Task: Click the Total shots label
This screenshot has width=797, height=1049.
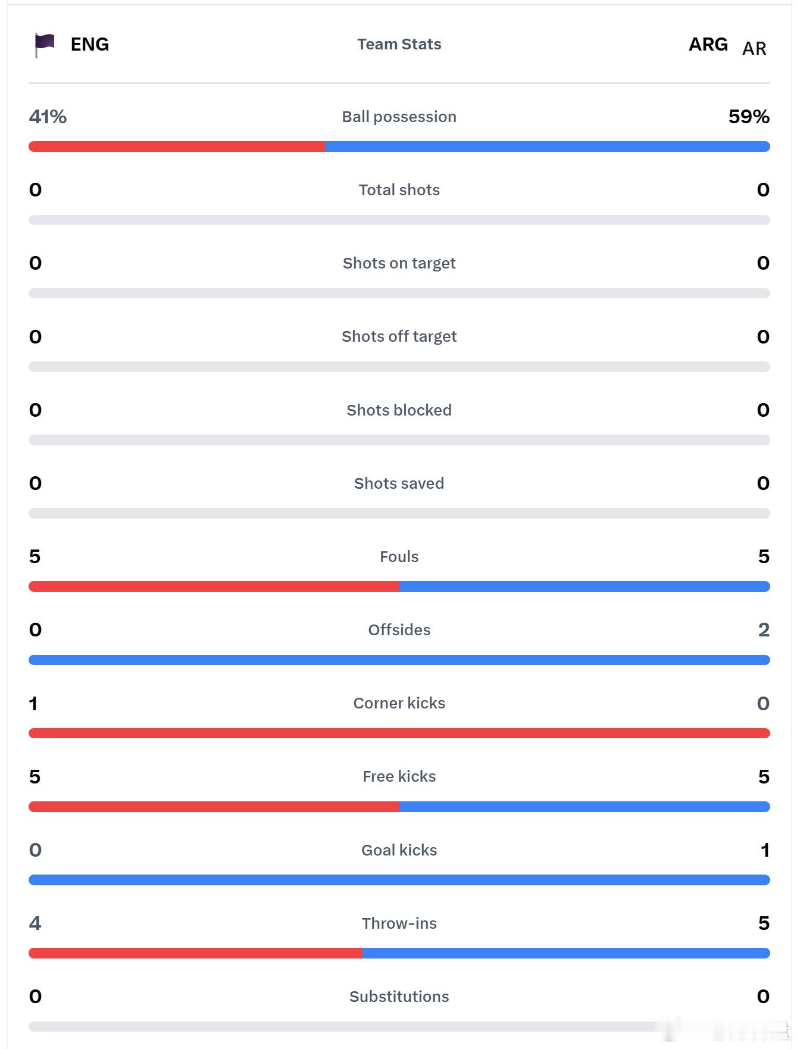Action: (399, 190)
